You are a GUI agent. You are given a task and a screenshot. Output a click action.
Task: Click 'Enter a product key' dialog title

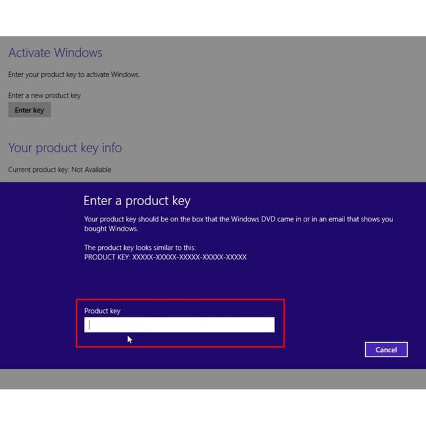pyautogui.click(x=137, y=201)
